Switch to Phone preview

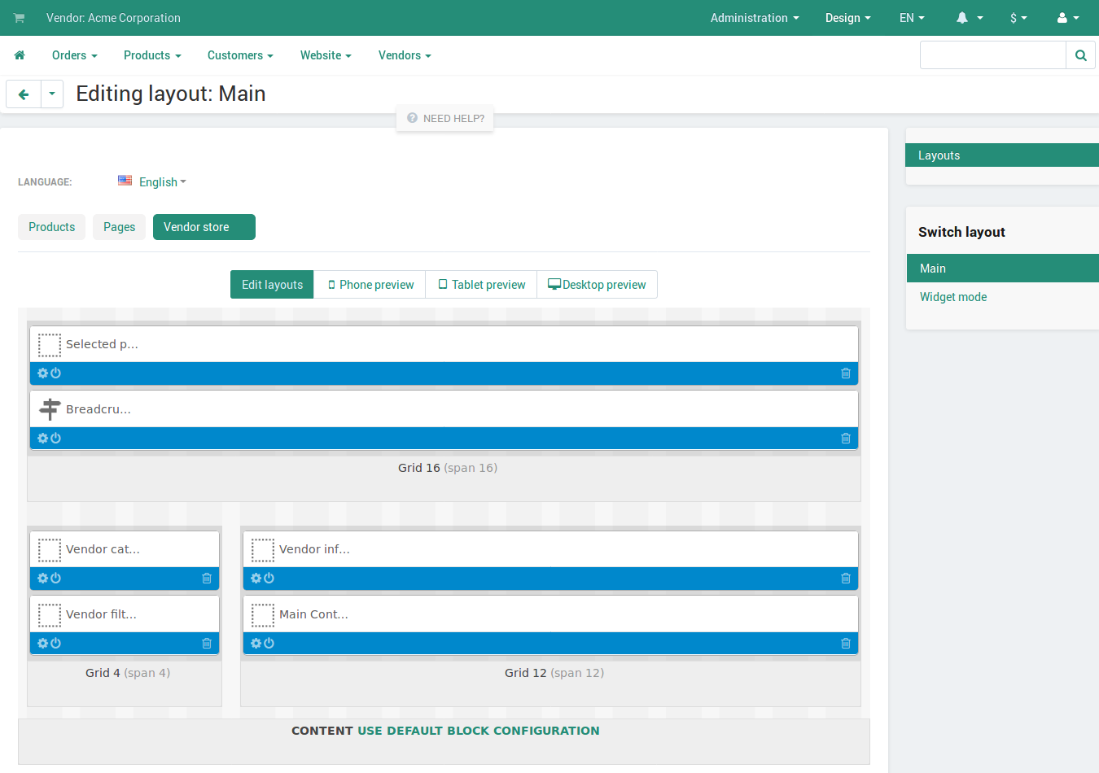point(370,285)
